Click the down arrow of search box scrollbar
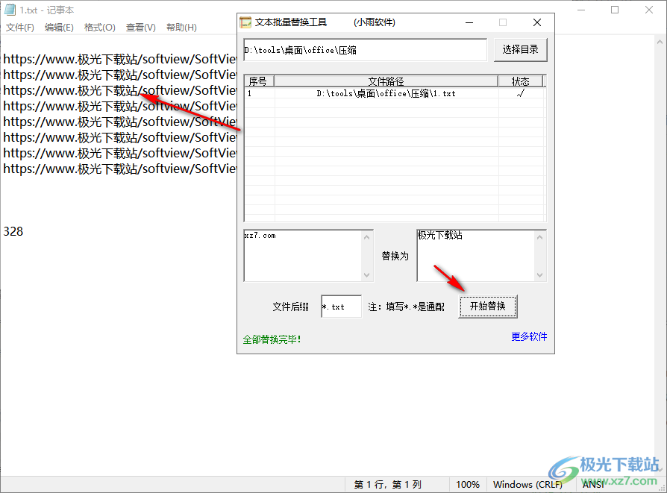This screenshot has height=493, width=667. point(367,275)
